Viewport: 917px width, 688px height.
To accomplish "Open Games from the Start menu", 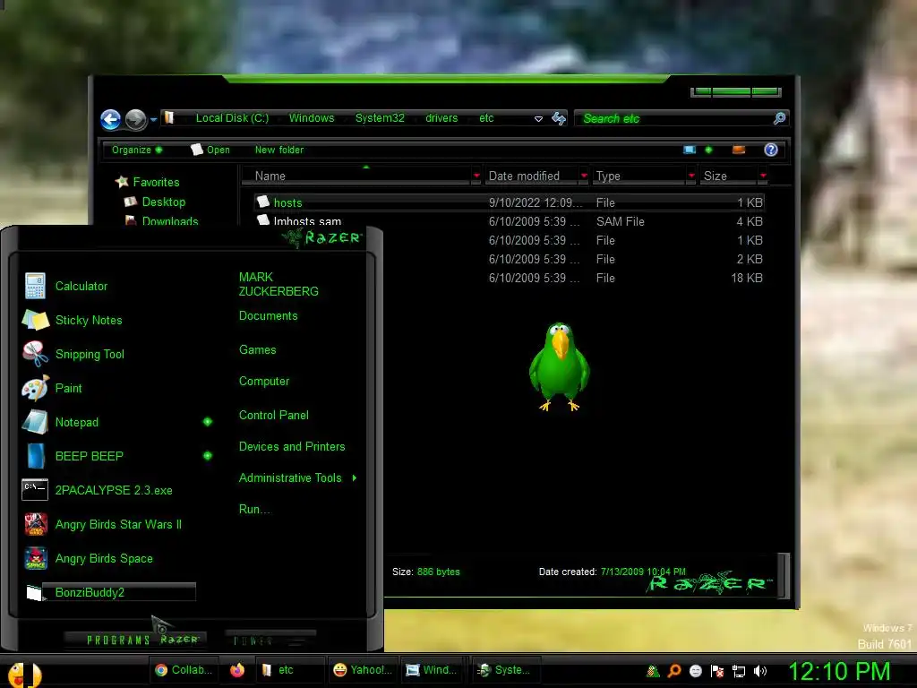I will click(x=257, y=350).
